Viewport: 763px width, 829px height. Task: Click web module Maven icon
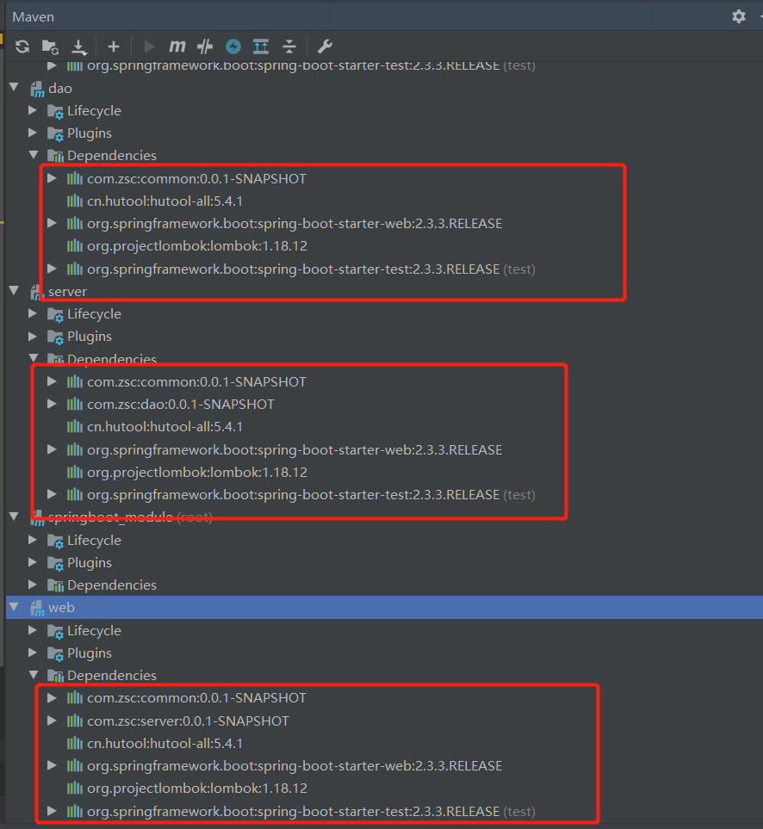37,608
